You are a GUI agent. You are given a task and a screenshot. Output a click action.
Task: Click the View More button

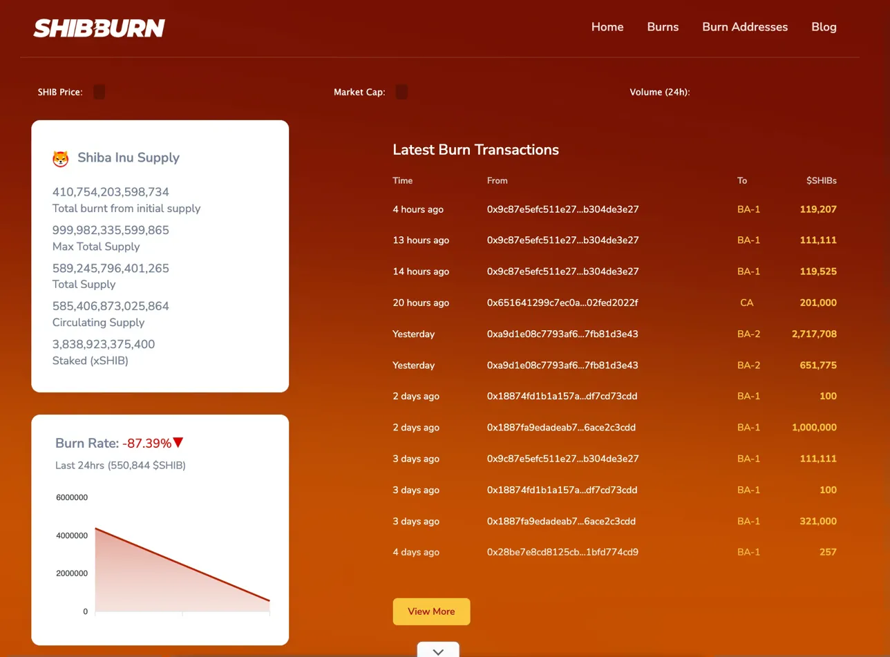click(x=431, y=611)
